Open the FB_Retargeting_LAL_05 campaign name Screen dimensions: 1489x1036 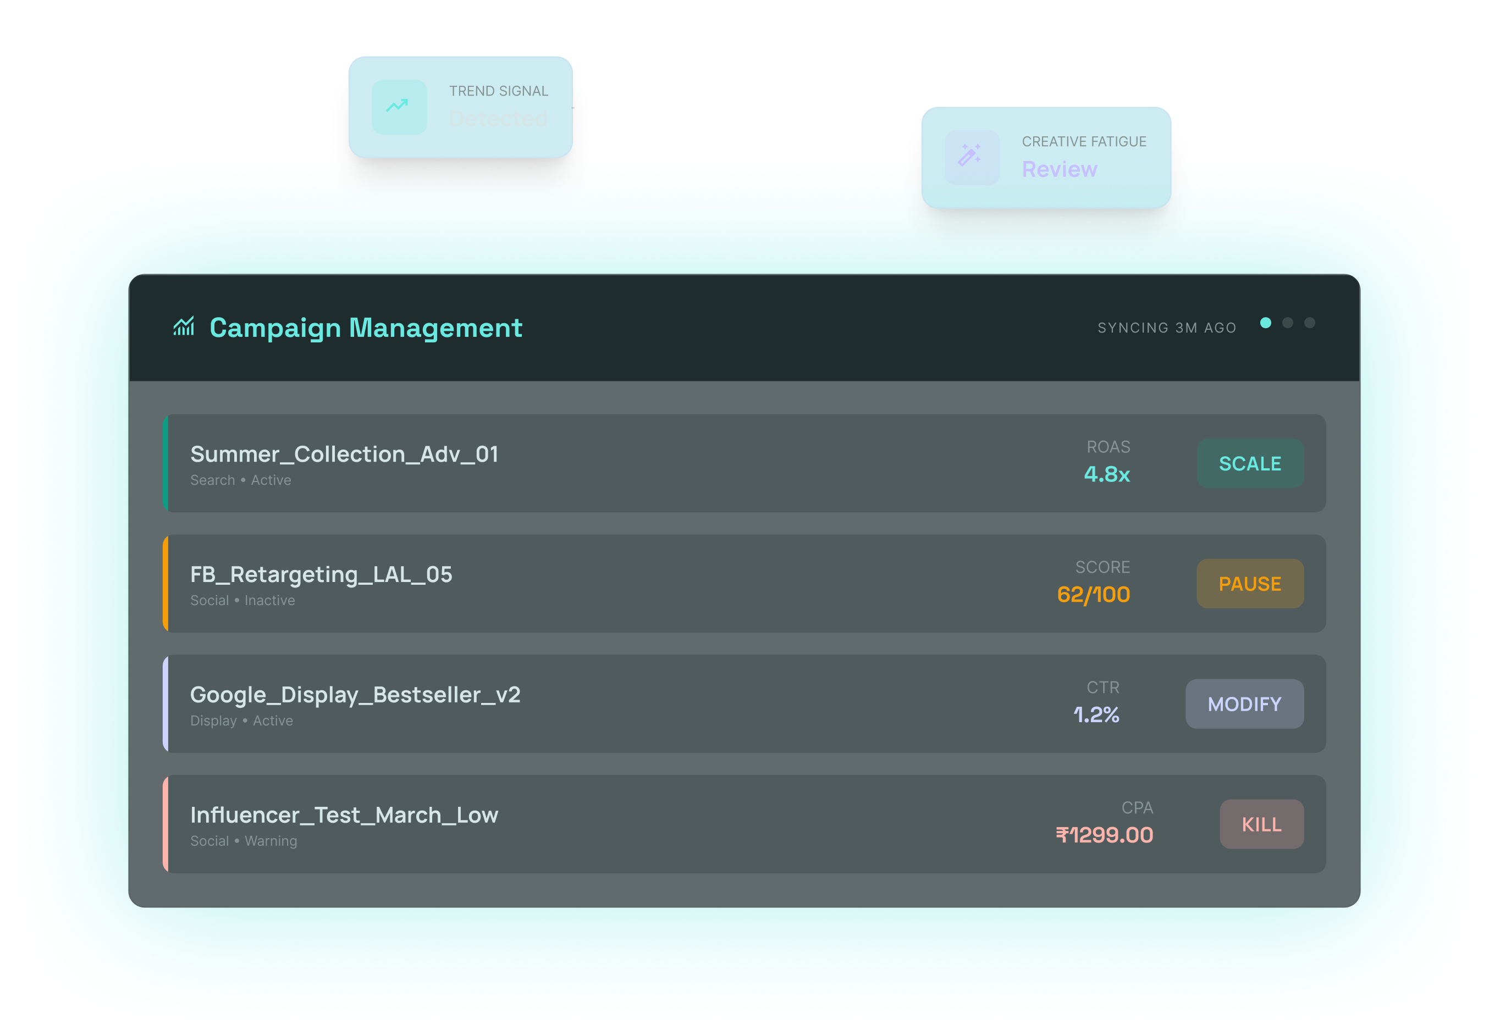[321, 574]
